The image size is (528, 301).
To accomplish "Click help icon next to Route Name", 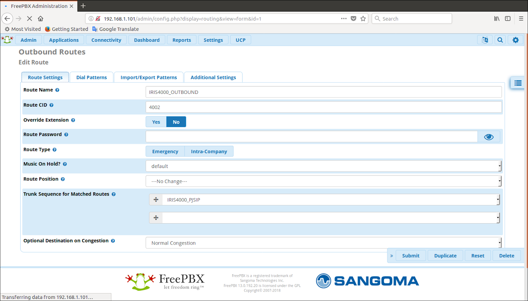I will tap(57, 90).
